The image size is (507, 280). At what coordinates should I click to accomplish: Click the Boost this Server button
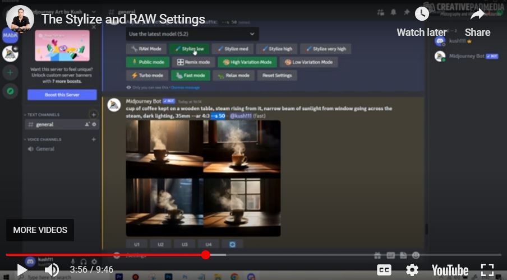[x=62, y=95]
